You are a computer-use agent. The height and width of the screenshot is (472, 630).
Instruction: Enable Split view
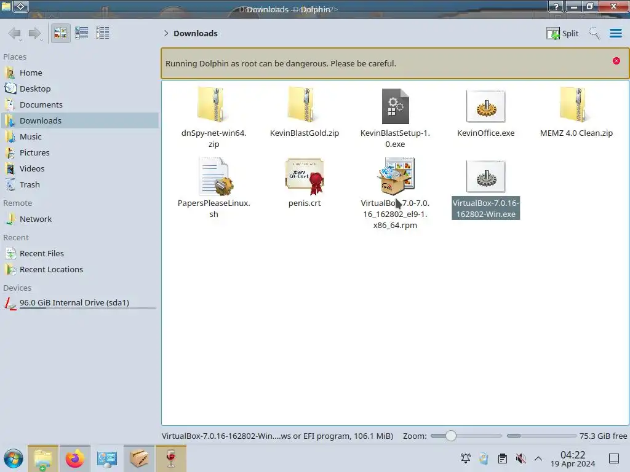click(562, 33)
